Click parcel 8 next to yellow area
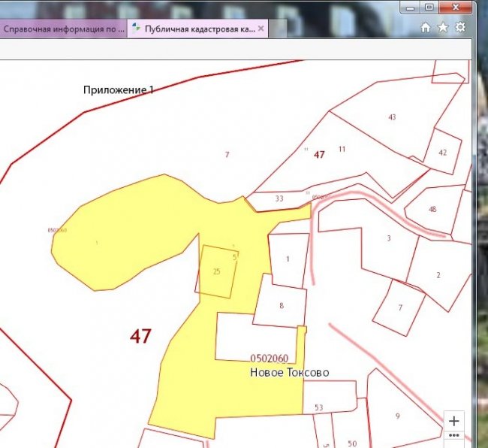The width and height of the screenshot is (488, 448). coord(281,305)
